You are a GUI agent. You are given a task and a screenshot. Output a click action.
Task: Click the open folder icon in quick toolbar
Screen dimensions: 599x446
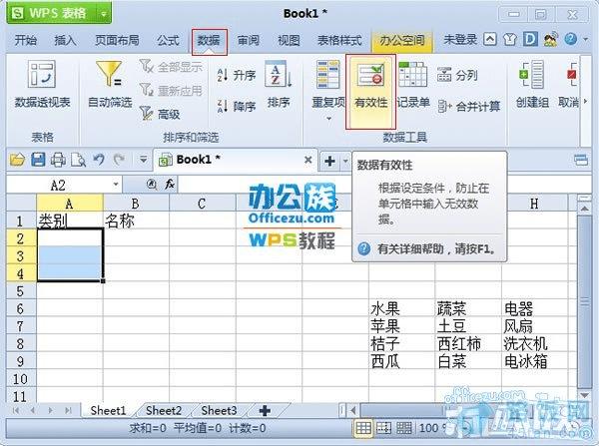[x=17, y=160]
